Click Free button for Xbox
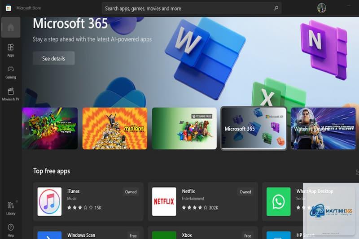The height and width of the screenshot is (239, 359). click(x=248, y=235)
